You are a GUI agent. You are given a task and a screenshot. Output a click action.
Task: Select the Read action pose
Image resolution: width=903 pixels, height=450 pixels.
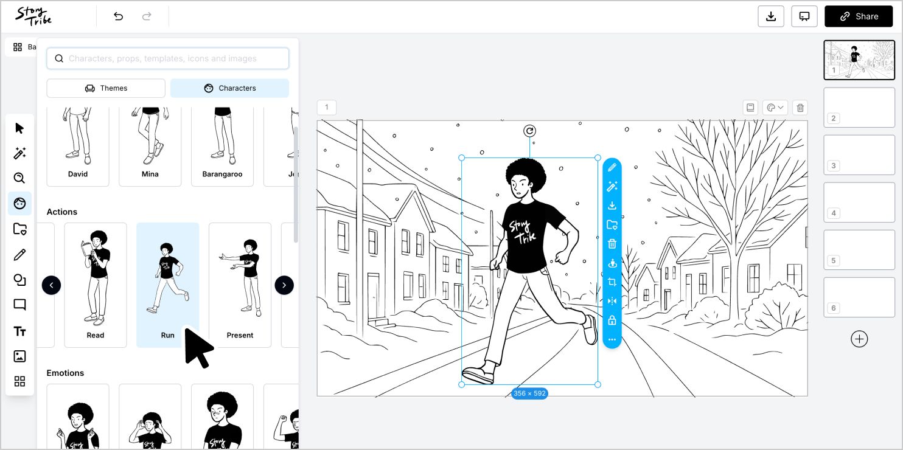(96, 285)
